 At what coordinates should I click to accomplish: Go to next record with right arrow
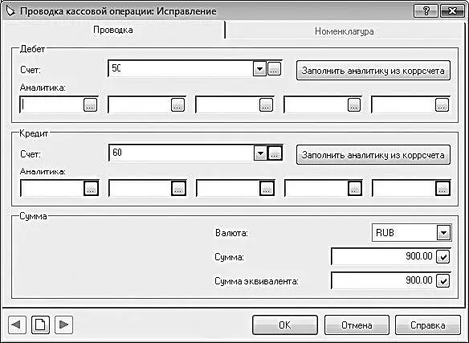(63, 325)
